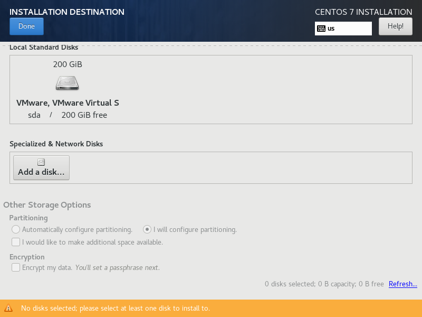Click the '0 disks selected' summary text

tap(324, 284)
